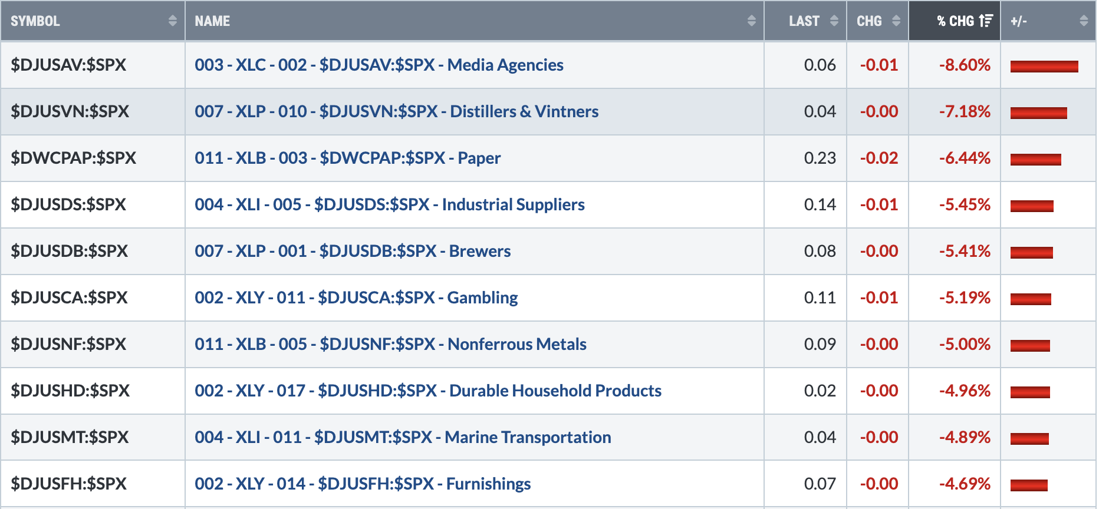The width and height of the screenshot is (1099, 509).
Task: Toggle the % CHG sort direction icon
Action: (x=986, y=21)
